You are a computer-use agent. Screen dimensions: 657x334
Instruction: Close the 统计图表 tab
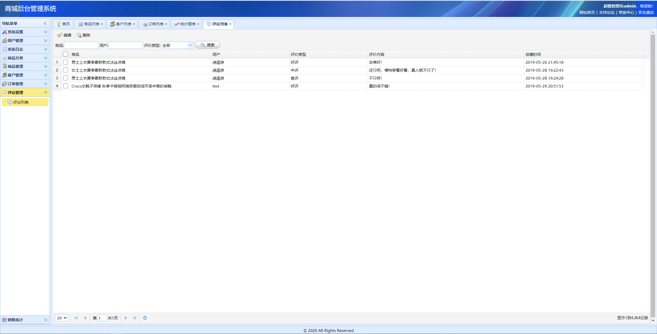[x=198, y=24]
